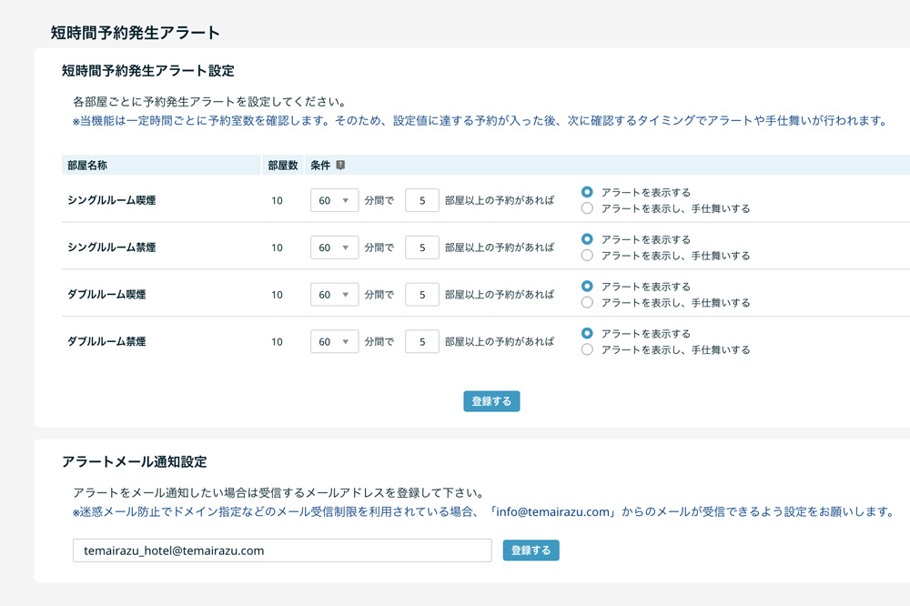Open the minutes dropdown for ダブルルーム喫煙

(333, 294)
